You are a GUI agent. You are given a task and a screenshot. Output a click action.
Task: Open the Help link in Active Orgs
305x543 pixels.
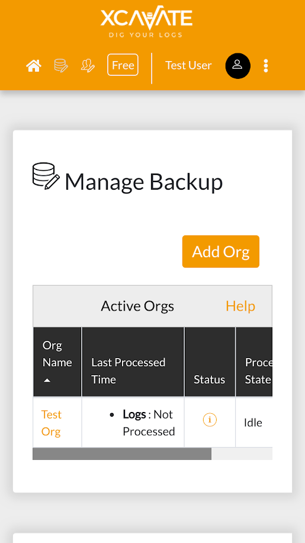click(240, 306)
